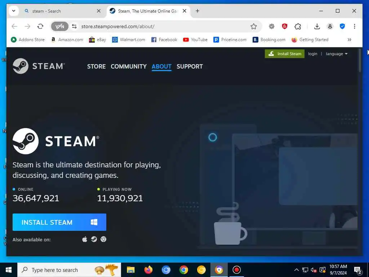Open the active shield browser taskbar icon
The image size is (369, 277).
[x=219, y=270]
